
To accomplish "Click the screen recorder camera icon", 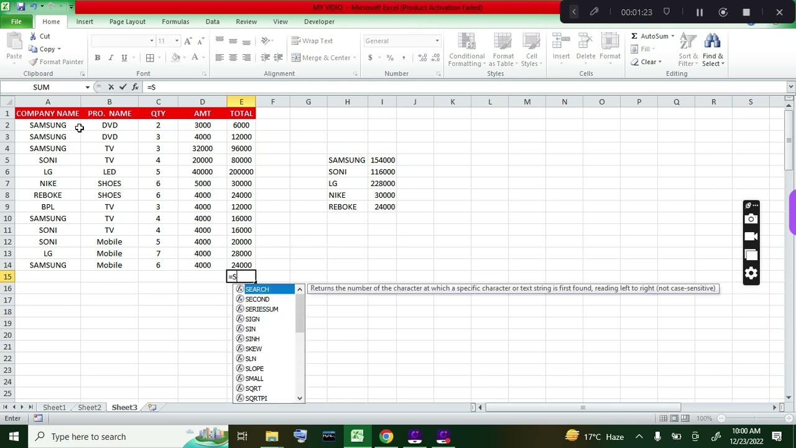I will coord(751,219).
